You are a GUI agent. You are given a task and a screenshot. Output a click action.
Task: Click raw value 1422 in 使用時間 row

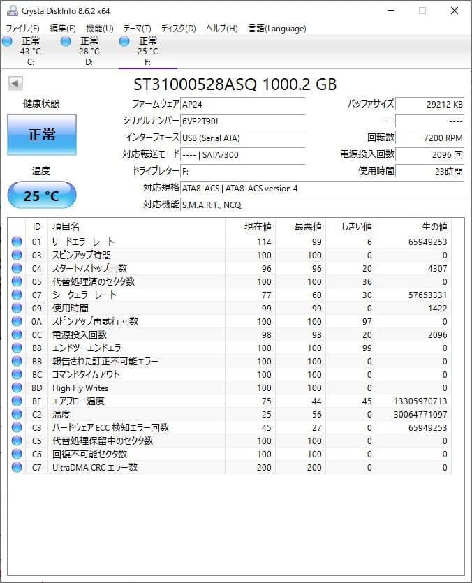pos(437,308)
